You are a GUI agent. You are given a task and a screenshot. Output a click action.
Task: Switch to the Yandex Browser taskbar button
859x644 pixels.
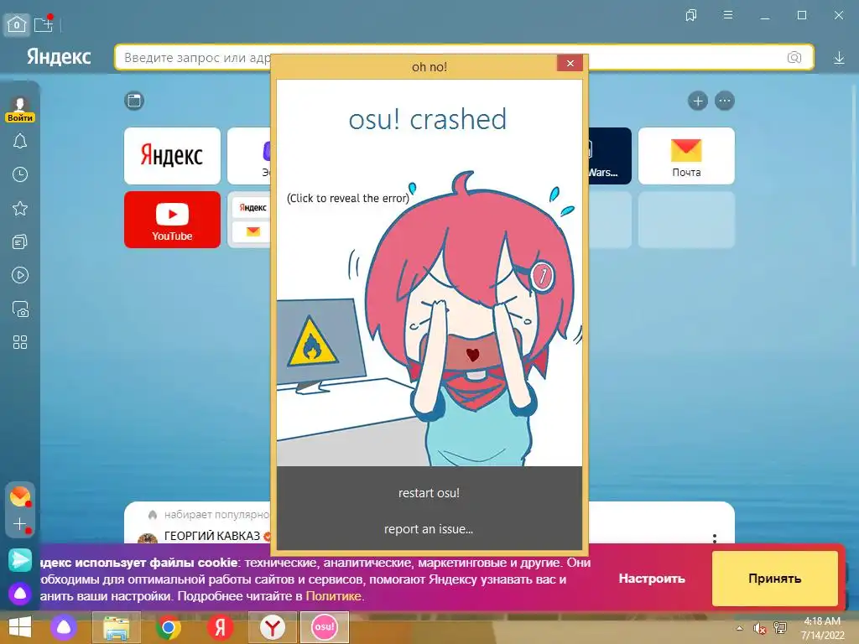(x=273, y=627)
